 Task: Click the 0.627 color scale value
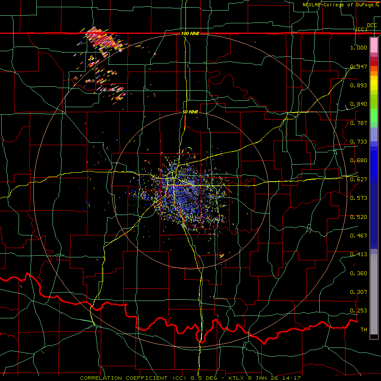[x=359, y=179]
